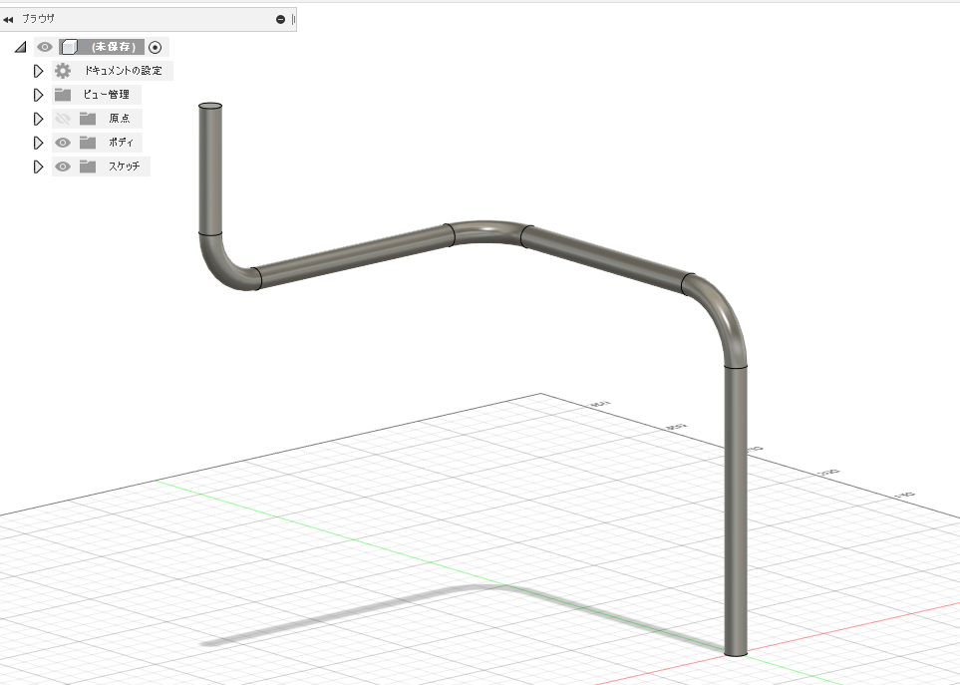The width and height of the screenshot is (960, 685).
Task: Expand the ボディ folder
Action: pyautogui.click(x=38, y=143)
